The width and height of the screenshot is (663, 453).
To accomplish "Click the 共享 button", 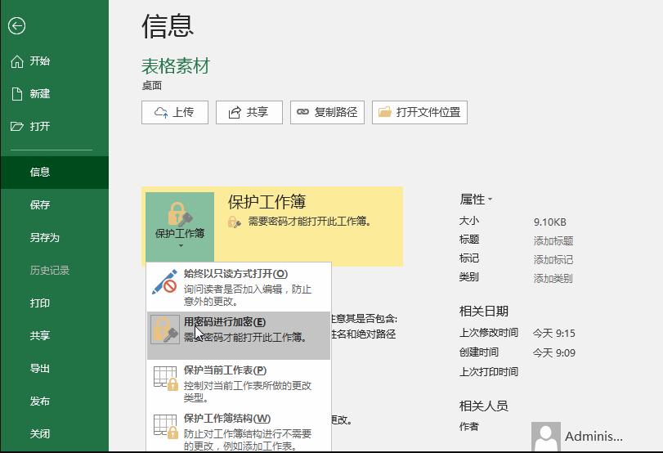I will point(249,113).
